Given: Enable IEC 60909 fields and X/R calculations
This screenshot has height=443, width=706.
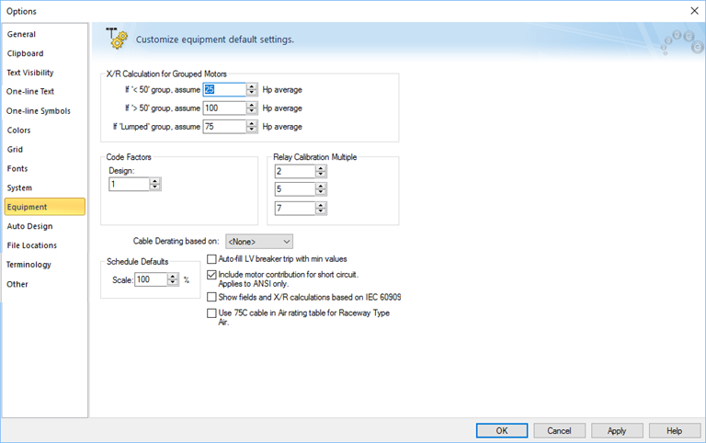Looking at the screenshot, I should 212,298.
